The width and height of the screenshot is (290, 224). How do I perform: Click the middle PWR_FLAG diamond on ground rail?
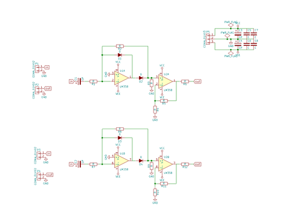coord(227,36)
